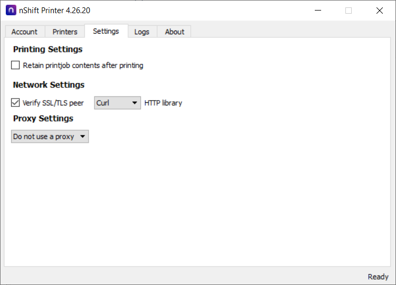Uncheck Verify SSL/TLS peer checkbox
Image resolution: width=396 pixels, height=285 pixels.
pyautogui.click(x=15, y=103)
